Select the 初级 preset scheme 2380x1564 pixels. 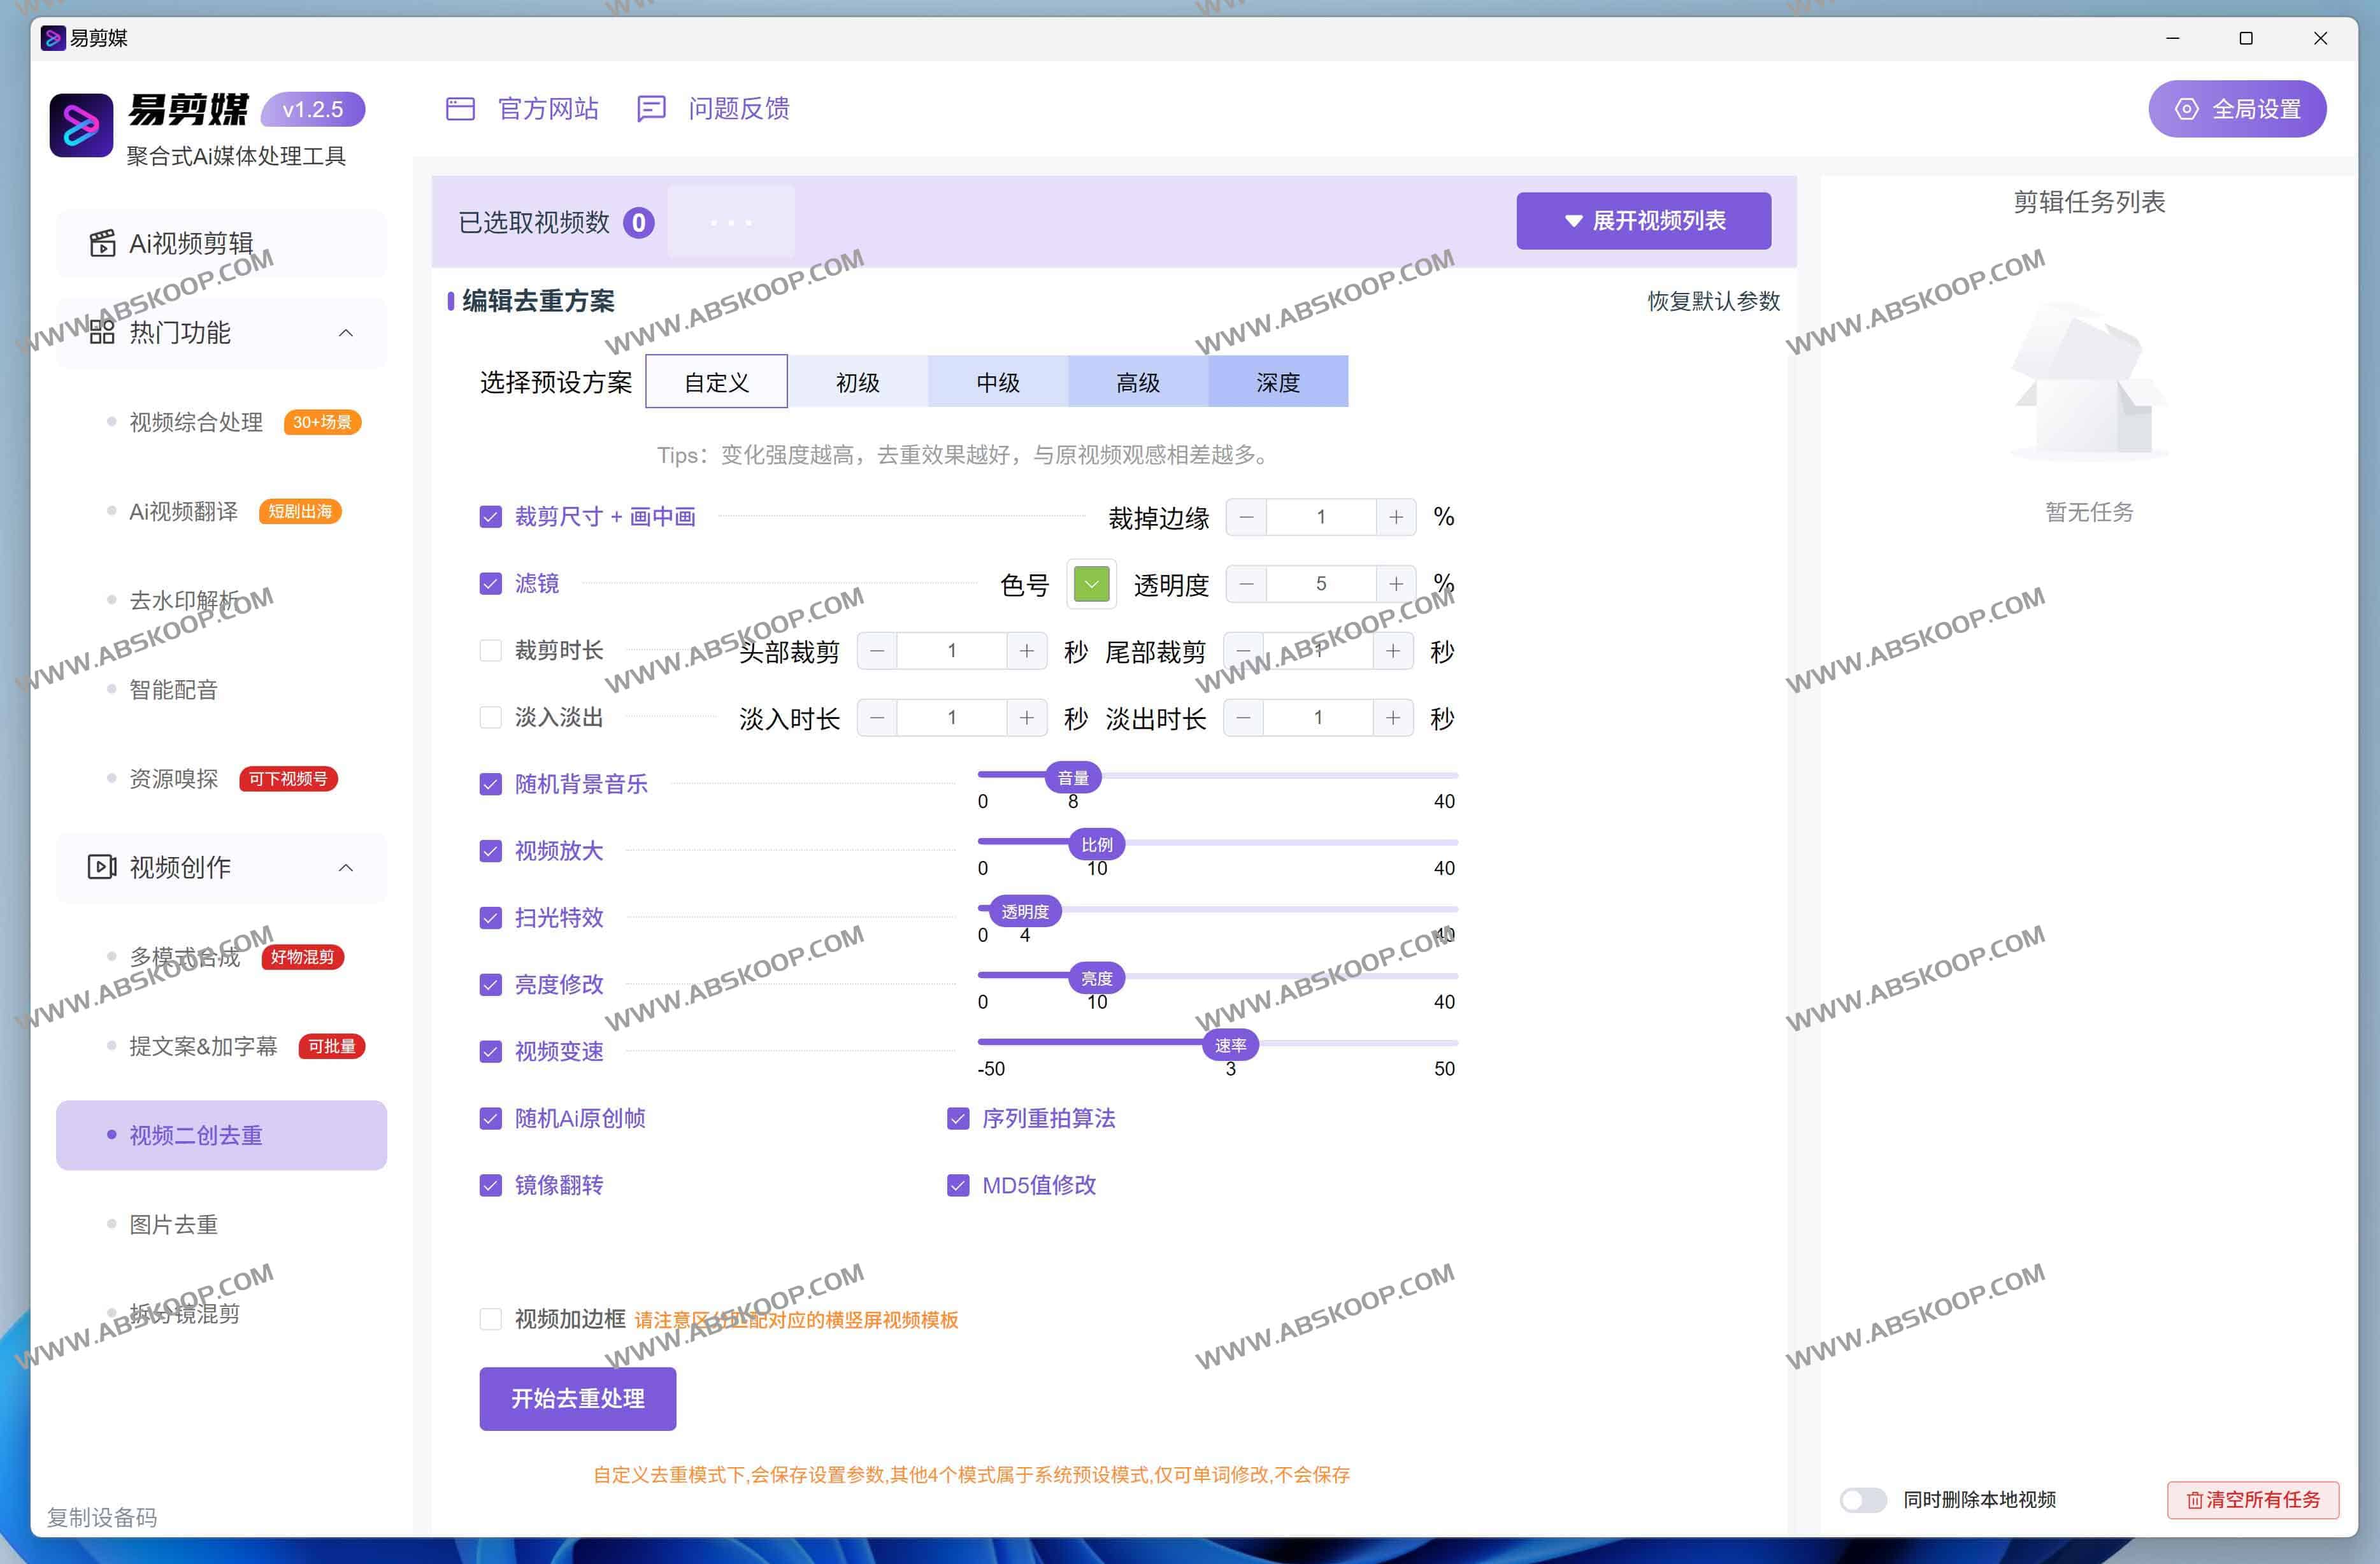click(856, 381)
